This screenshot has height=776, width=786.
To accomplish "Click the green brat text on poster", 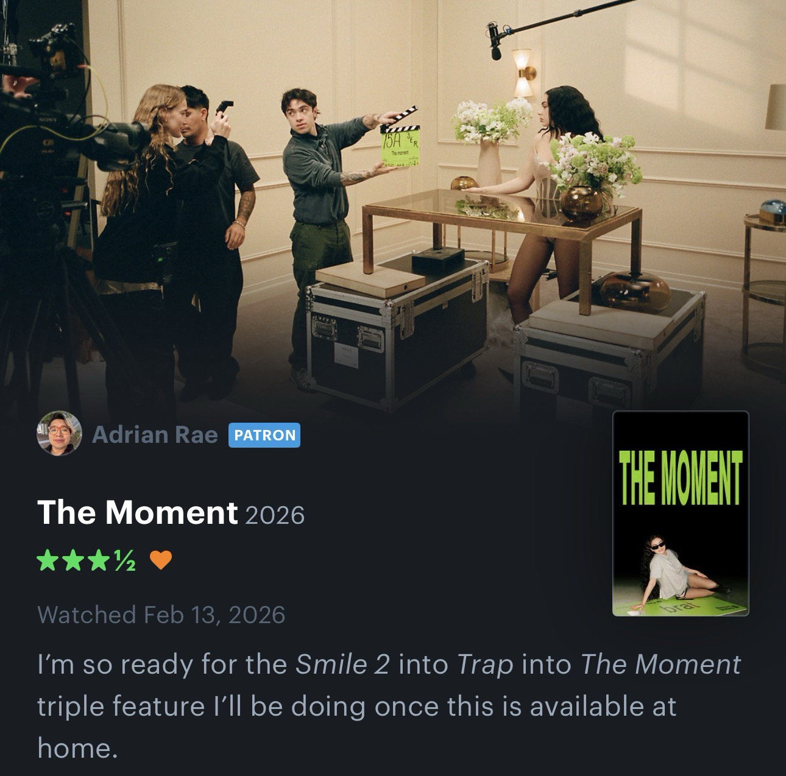I will (681, 606).
